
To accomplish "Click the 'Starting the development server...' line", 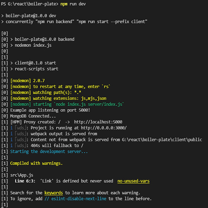I will pyautogui.click(x=49, y=151).
